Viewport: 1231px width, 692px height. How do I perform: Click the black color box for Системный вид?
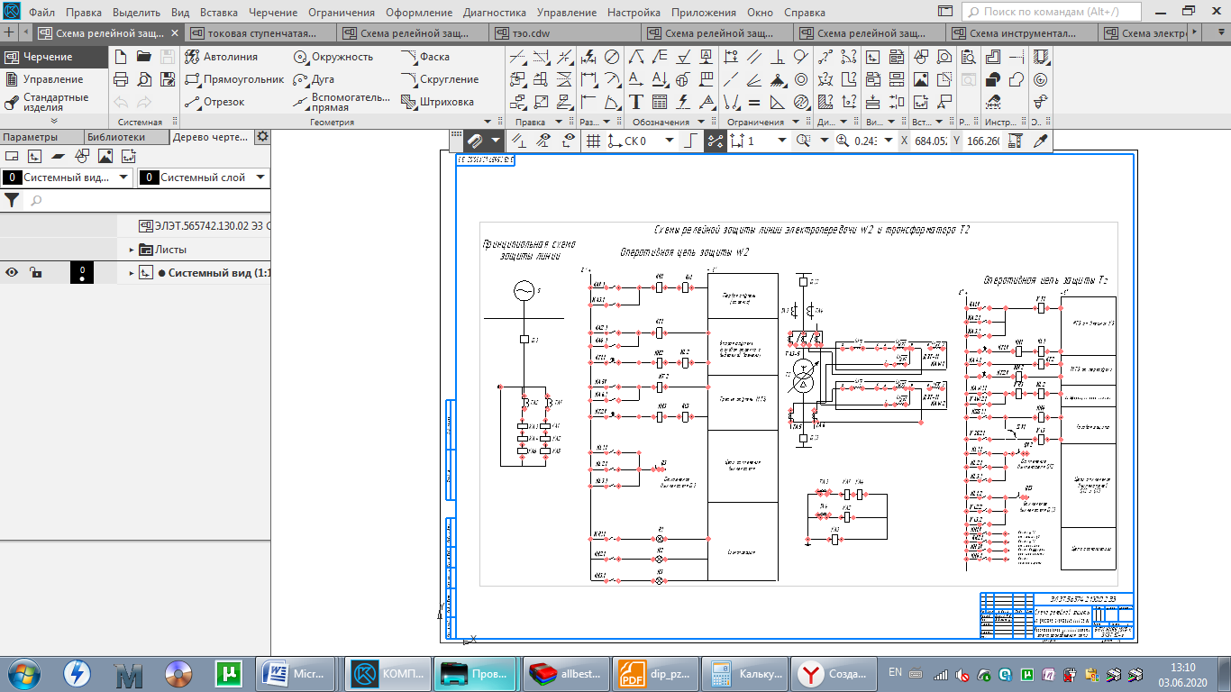(82, 273)
